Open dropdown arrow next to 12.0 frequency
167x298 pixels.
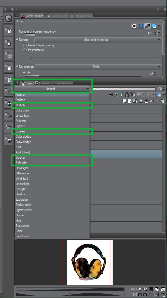[159, 33]
